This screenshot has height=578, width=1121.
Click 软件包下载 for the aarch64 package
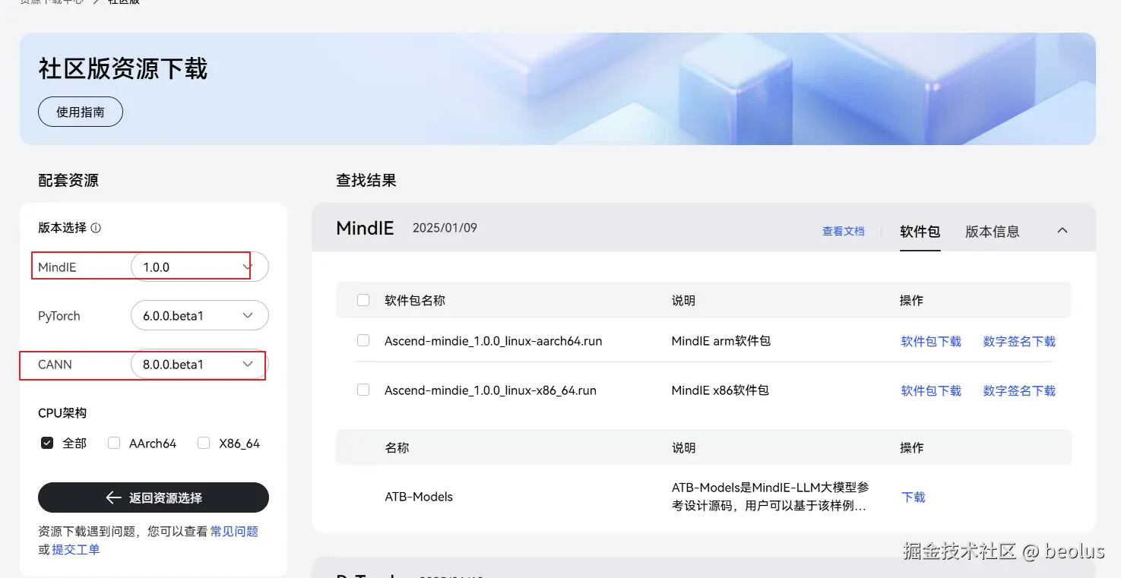click(931, 342)
